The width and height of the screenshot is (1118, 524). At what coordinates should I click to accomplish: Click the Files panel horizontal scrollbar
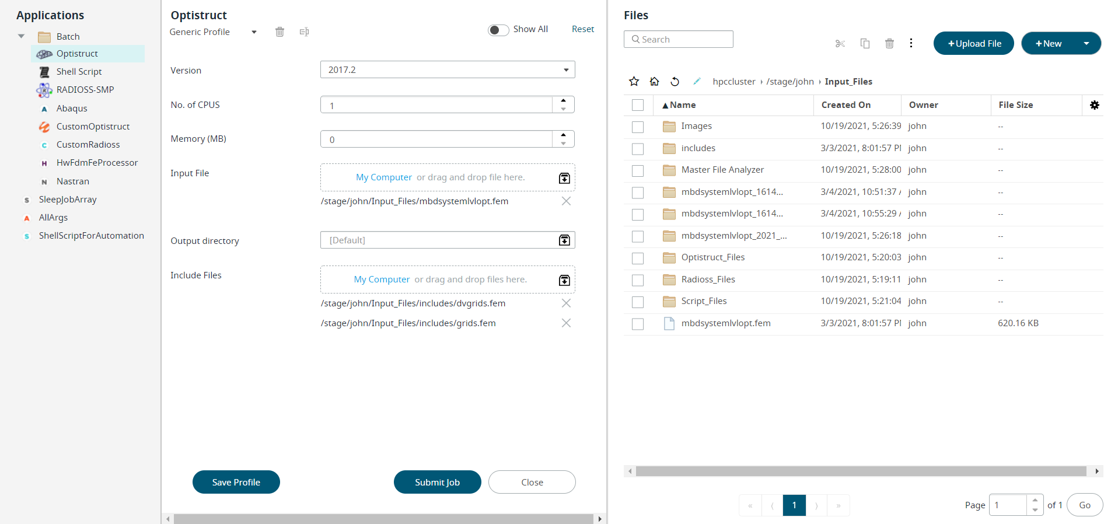pos(861,471)
